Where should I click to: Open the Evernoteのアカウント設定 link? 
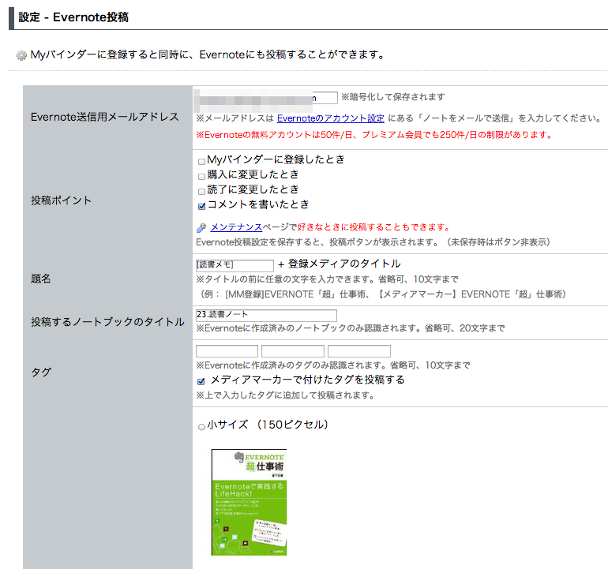tap(330, 118)
